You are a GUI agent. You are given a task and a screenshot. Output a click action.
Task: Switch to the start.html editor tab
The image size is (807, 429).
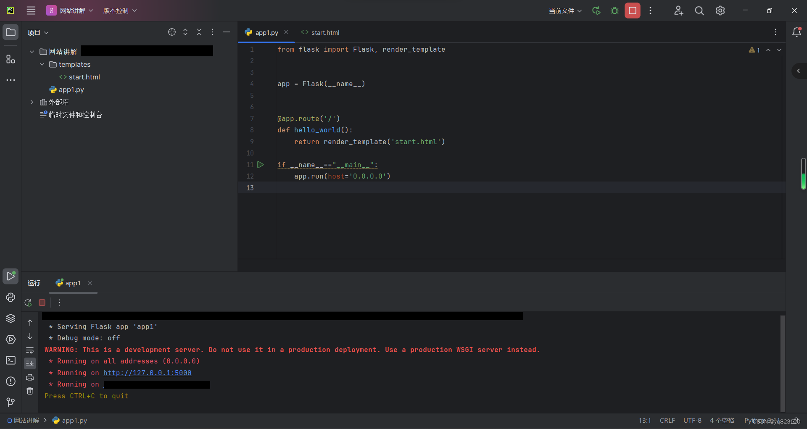tap(324, 32)
